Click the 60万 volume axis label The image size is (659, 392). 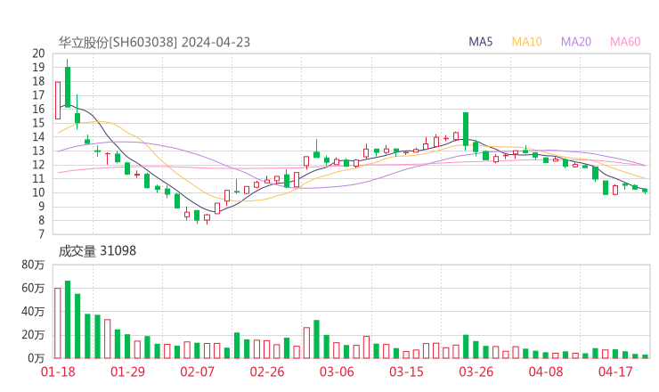(x=33, y=288)
